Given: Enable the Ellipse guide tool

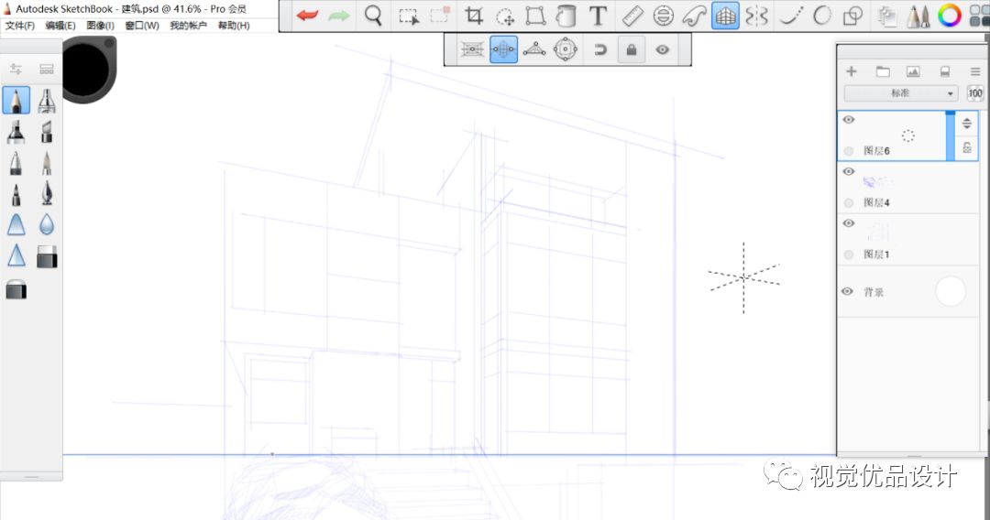Looking at the screenshot, I should click(663, 16).
